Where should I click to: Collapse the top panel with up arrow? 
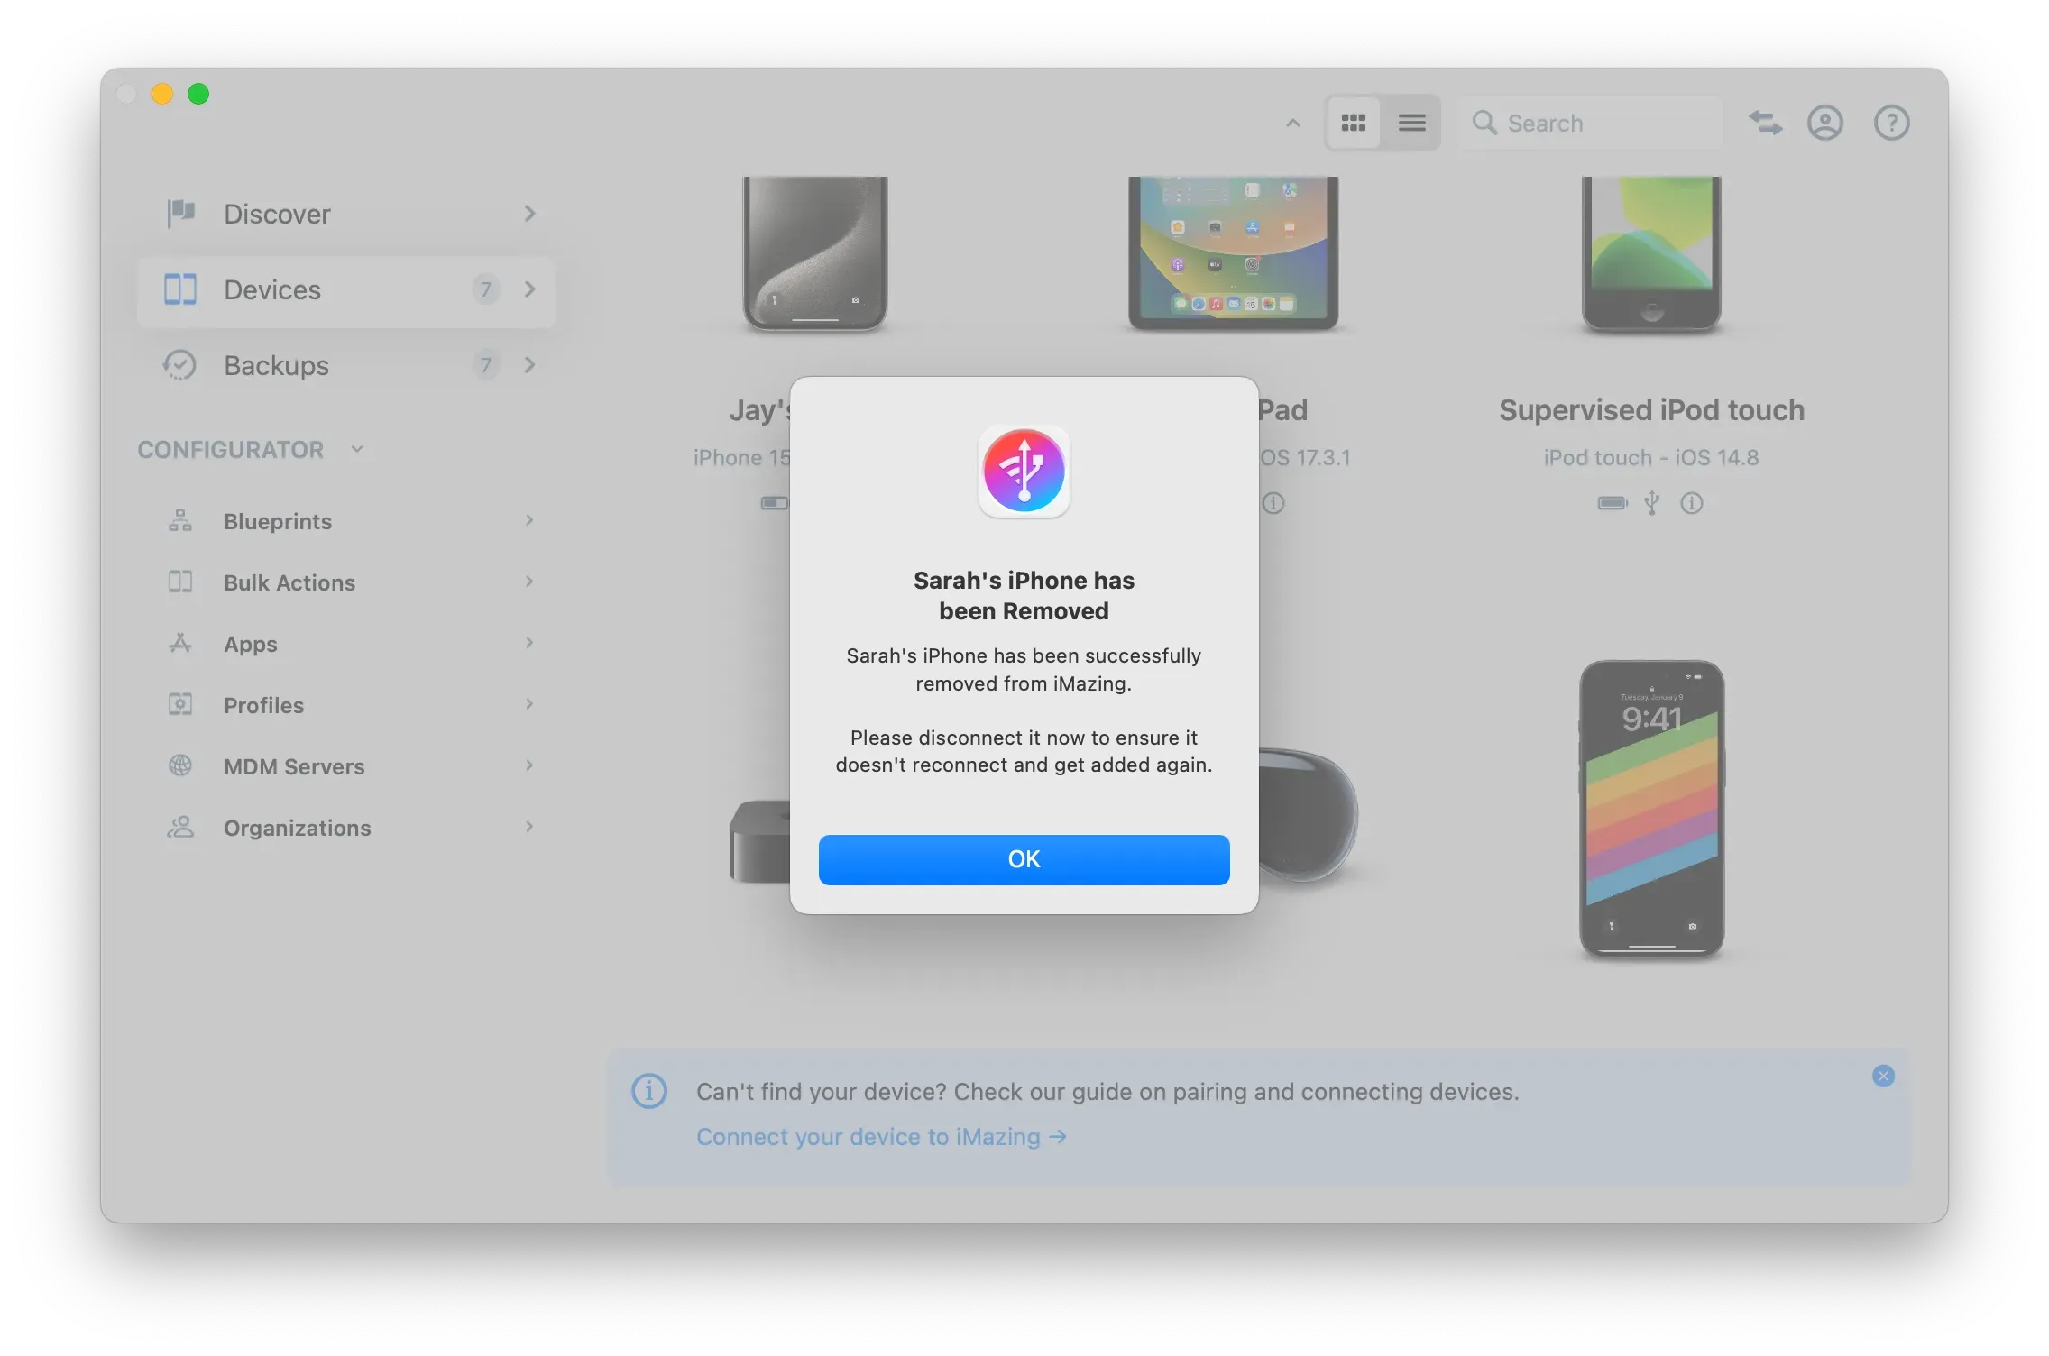(x=1291, y=123)
